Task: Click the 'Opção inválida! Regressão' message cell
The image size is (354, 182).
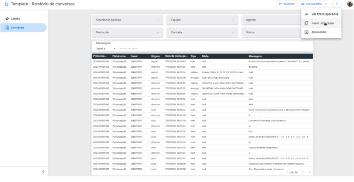Action: (263, 148)
